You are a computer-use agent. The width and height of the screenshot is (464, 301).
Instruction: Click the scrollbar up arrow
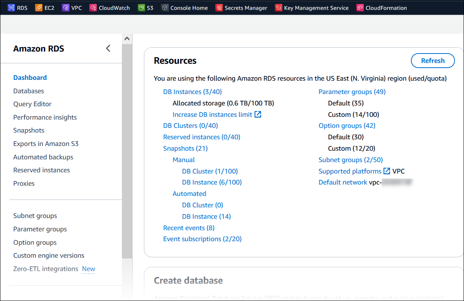click(127, 38)
